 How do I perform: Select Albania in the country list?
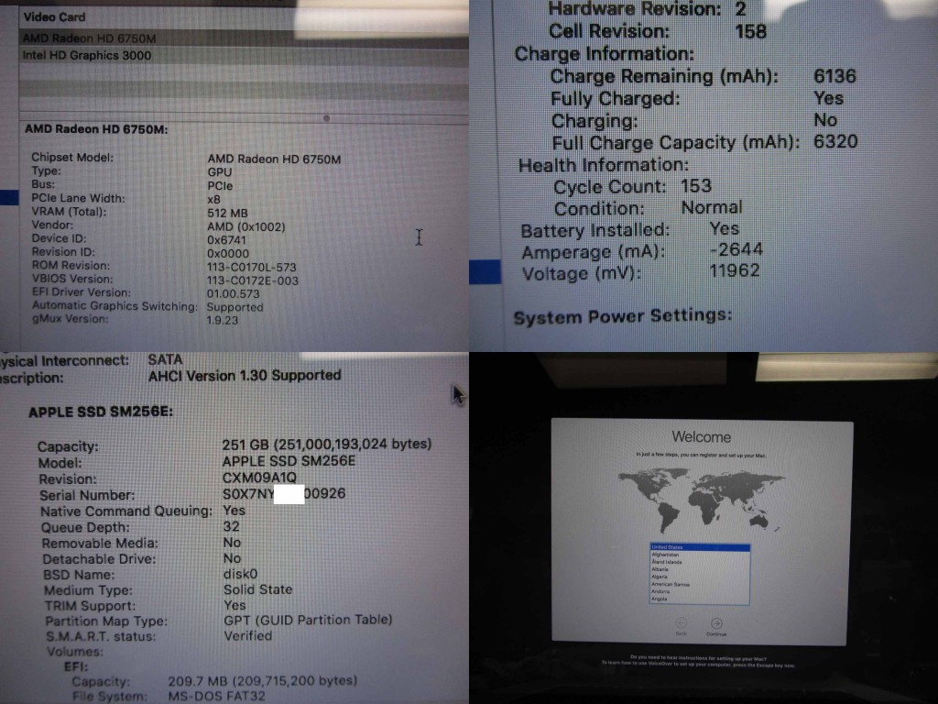click(700, 569)
